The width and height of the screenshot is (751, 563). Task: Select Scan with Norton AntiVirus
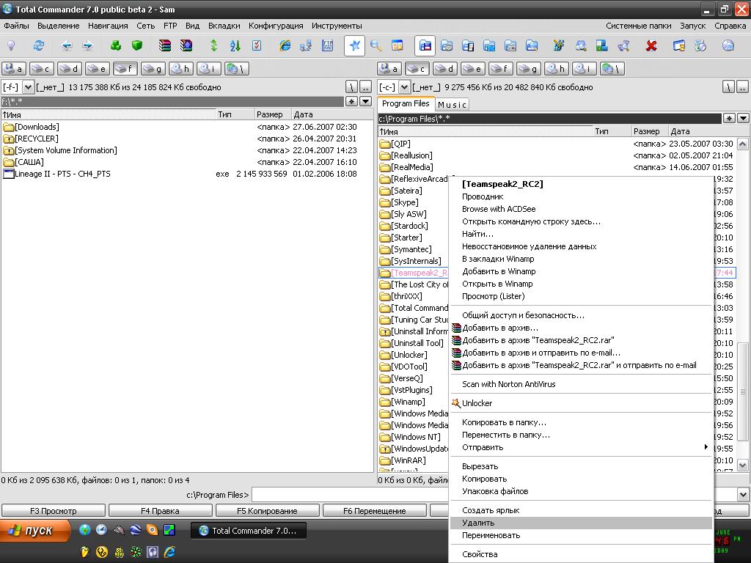pos(581,384)
